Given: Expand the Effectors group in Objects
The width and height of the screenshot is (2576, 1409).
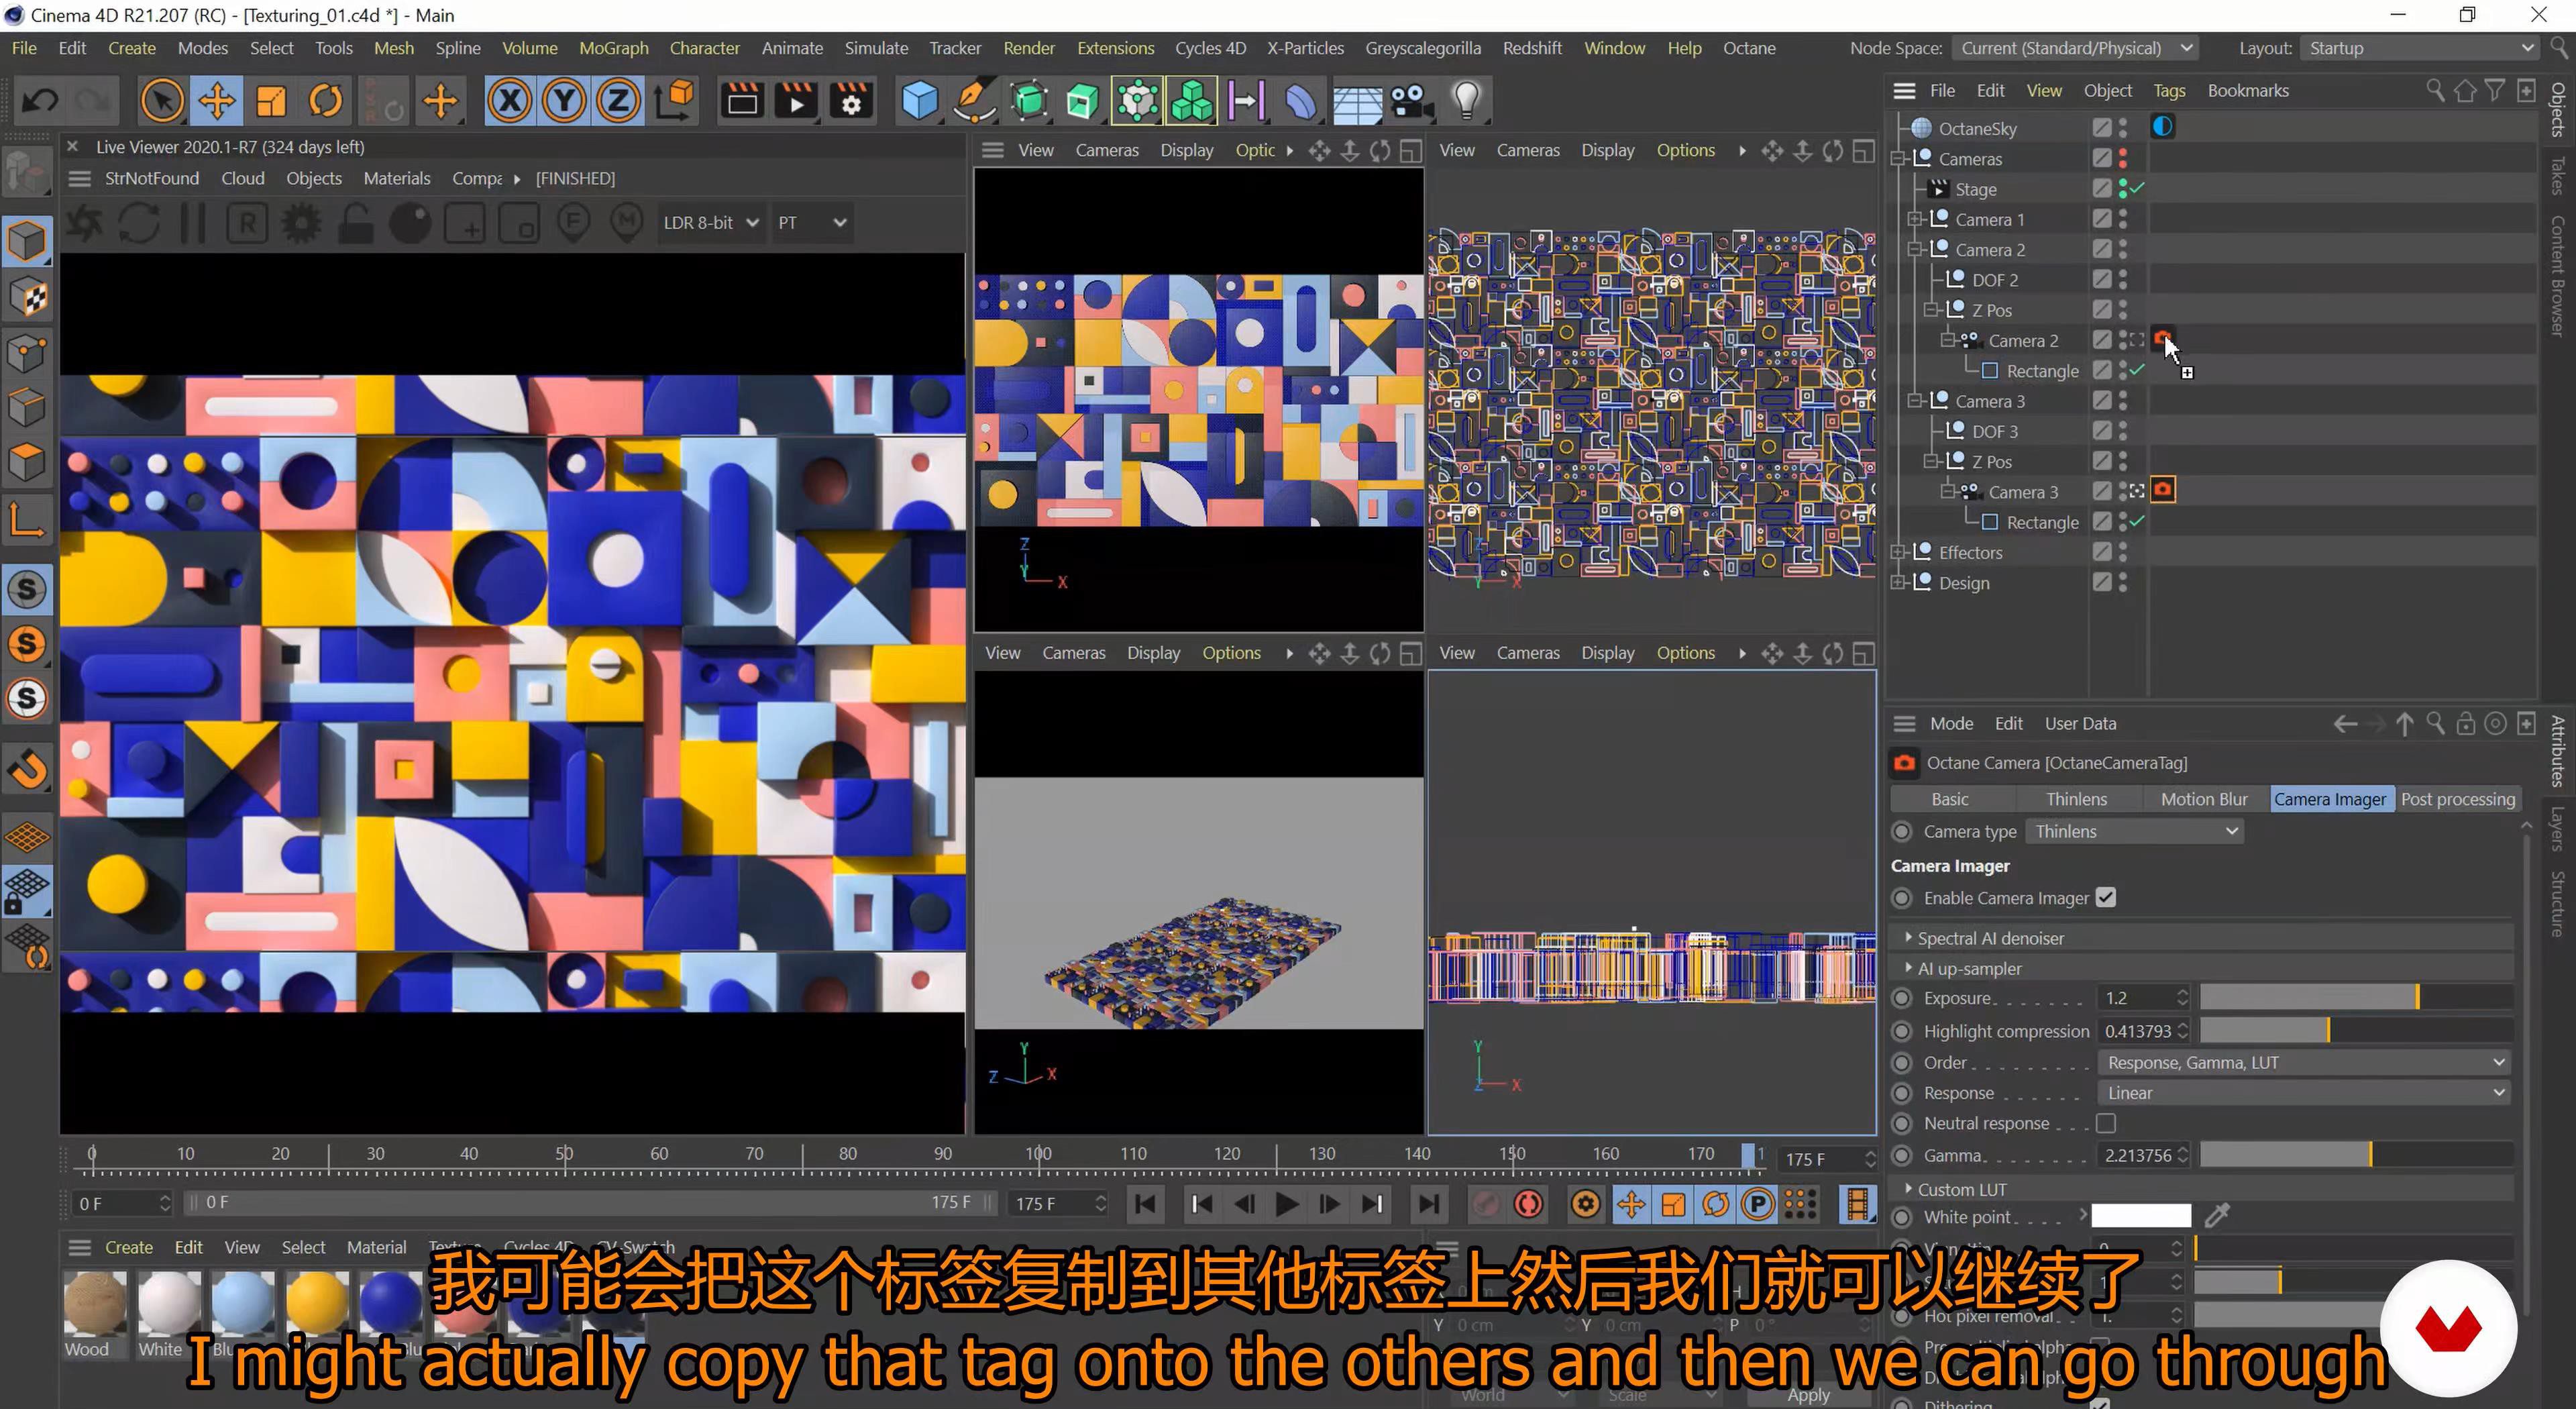Looking at the screenshot, I should click(x=1897, y=553).
